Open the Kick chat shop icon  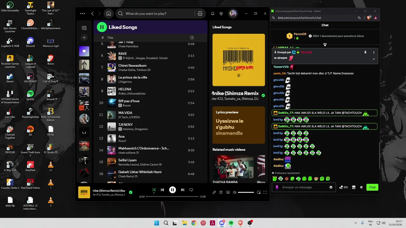[x=354, y=187]
